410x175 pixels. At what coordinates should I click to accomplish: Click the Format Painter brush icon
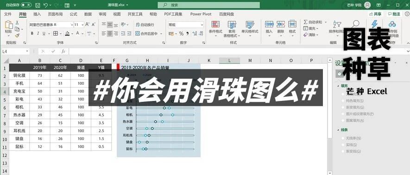tap(17, 35)
